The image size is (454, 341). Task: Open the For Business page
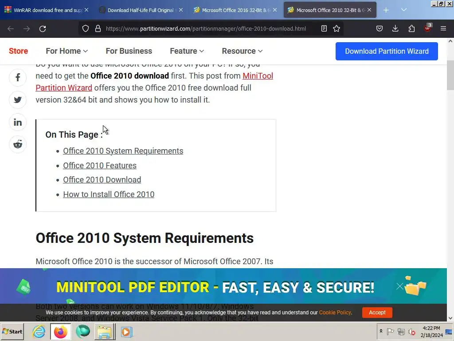pos(129,51)
